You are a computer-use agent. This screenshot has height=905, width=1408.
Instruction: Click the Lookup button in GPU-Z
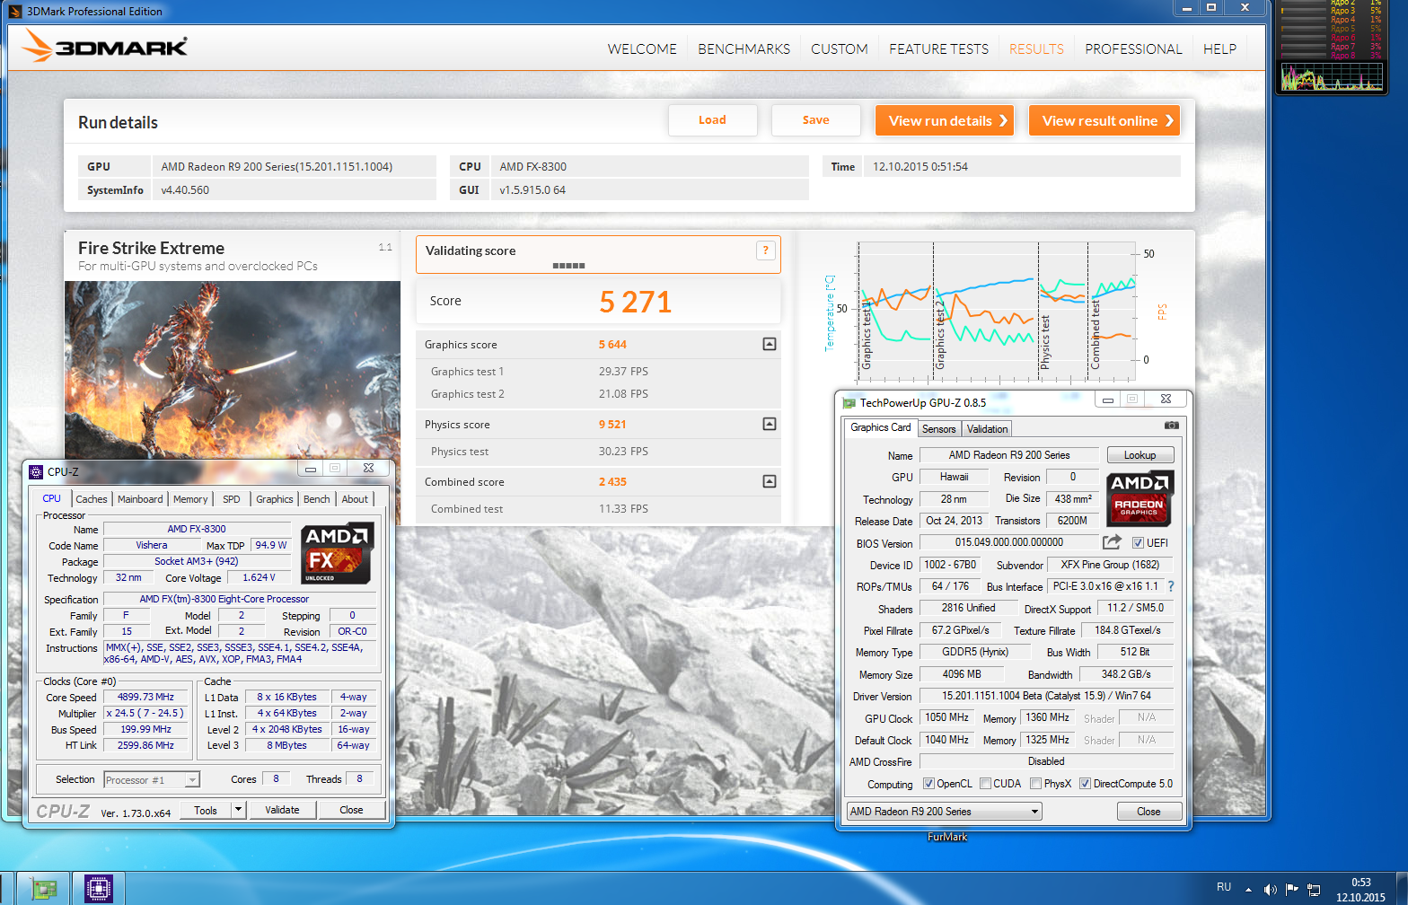pos(1140,455)
